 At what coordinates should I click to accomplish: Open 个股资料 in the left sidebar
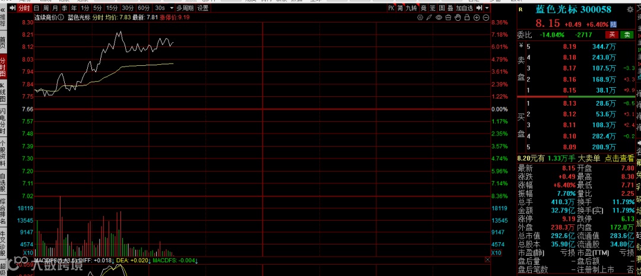pos(3,154)
